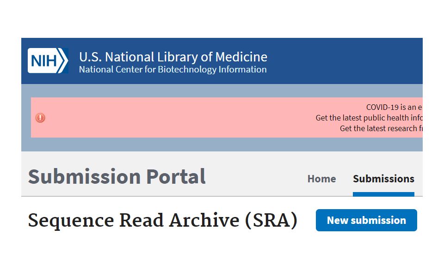This screenshot has width=444, height=277.
Task: Click the NIH logo badge
Action: pos(48,61)
